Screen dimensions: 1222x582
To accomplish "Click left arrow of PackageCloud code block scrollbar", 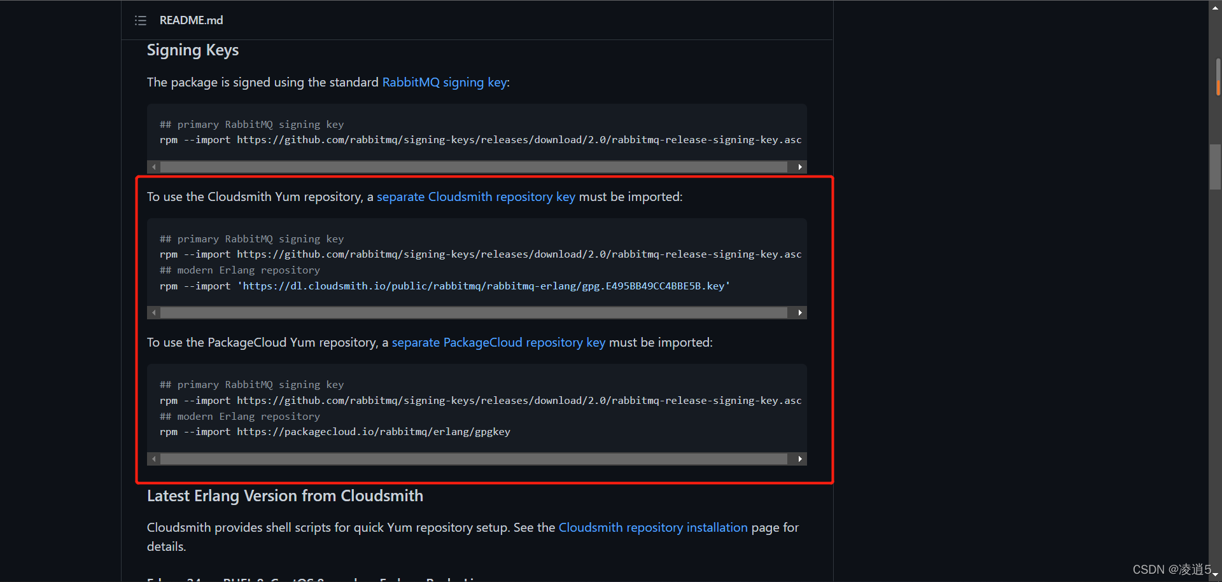I will [154, 459].
